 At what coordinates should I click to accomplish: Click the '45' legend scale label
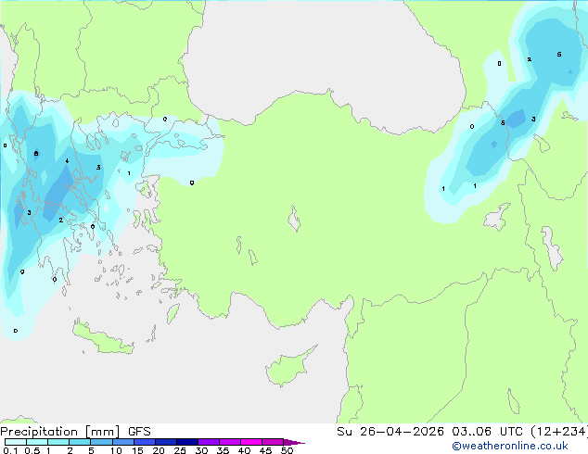pyautogui.click(x=265, y=450)
